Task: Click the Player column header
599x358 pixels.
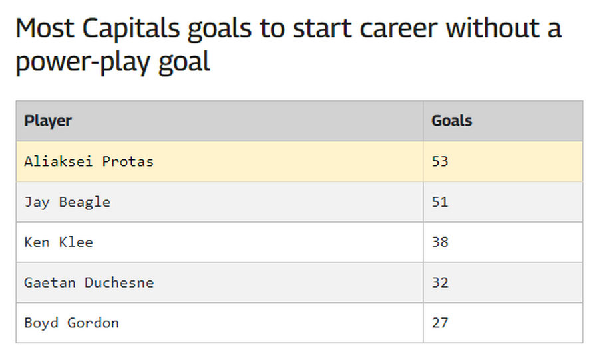Action: [48, 121]
